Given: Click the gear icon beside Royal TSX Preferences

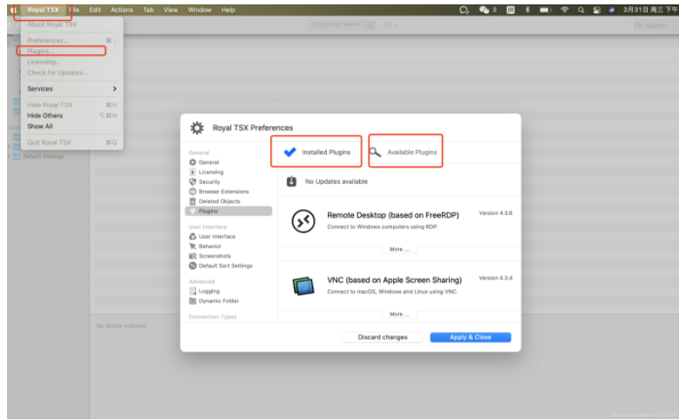Looking at the screenshot, I should point(197,128).
